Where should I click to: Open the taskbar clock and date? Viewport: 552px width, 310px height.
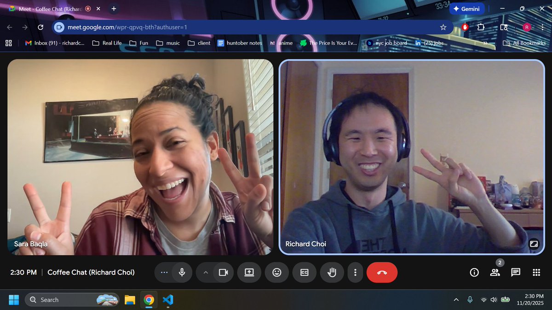(530, 300)
